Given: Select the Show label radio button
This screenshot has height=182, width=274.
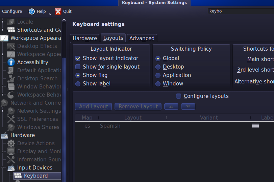Looking at the screenshot, I should pos(78,84).
